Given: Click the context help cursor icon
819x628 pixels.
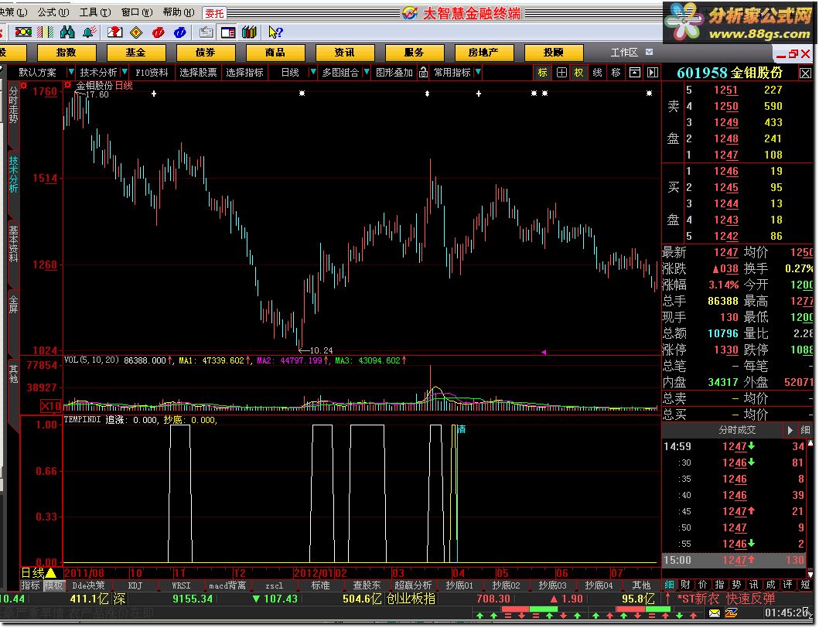Looking at the screenshot, I should pos(275,32).
